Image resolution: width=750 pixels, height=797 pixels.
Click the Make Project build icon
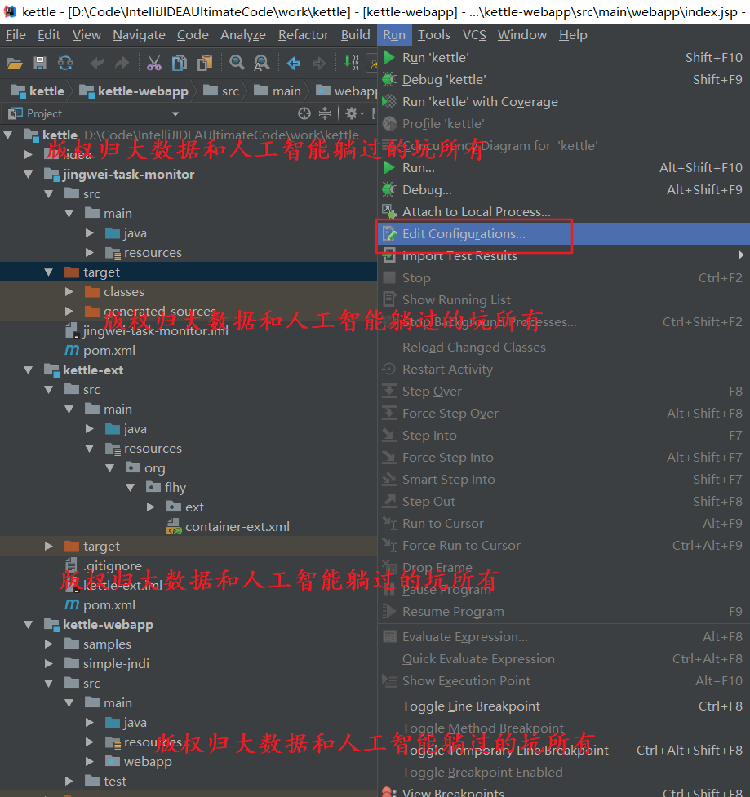[352, 63]
